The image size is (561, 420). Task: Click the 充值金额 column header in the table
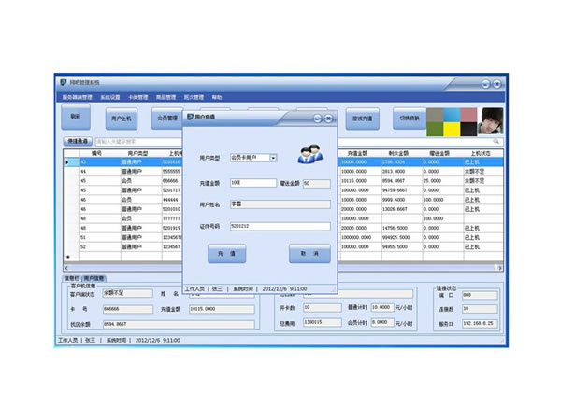tap(358, 154)
